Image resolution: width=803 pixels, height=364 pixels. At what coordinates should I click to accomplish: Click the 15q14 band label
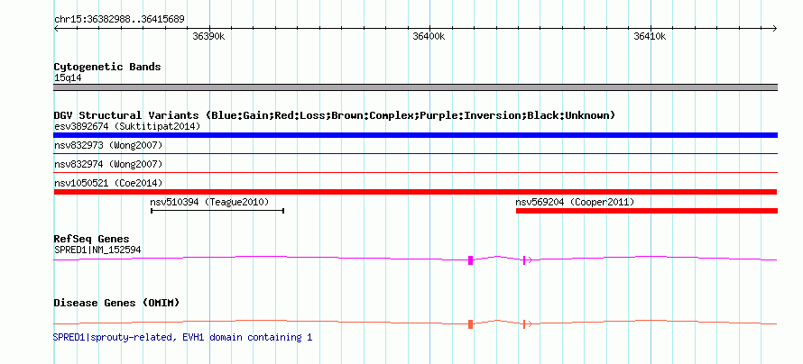click(68, 78)
